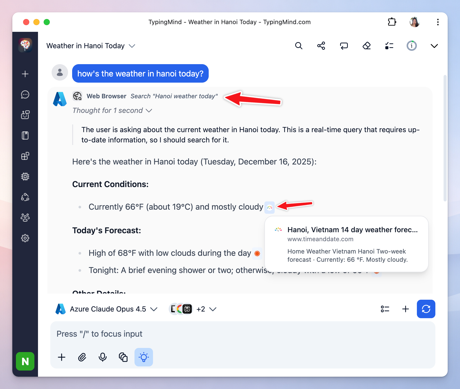Viewport: 460px width, 389px height.
Task: Focus the message input field
Action: [243, 334]
